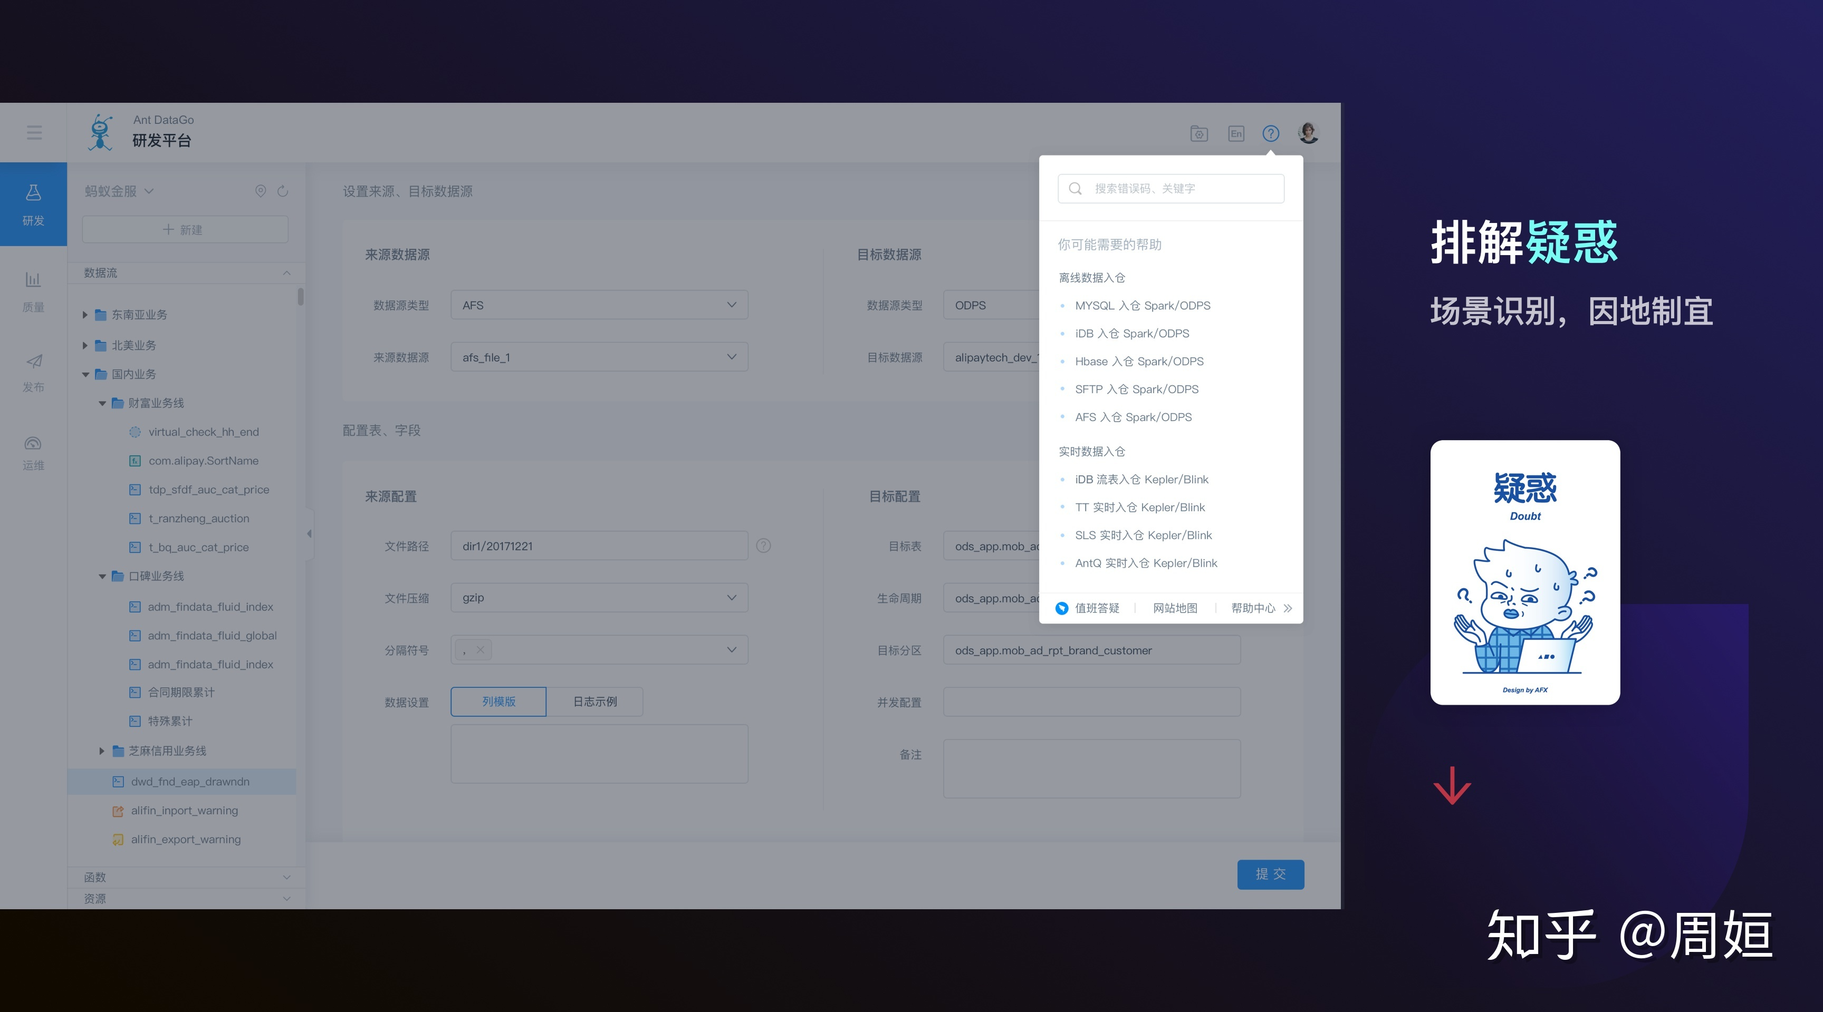Click the locate pin icon beside 蚂蚁金服

(x=261, y=191)
